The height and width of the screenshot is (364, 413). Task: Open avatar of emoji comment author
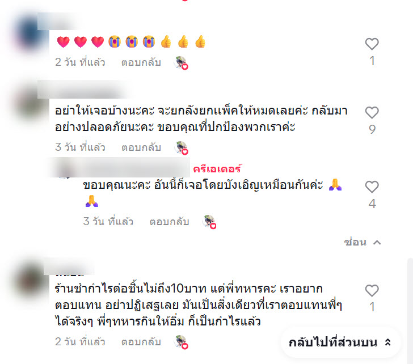(30, 33)
